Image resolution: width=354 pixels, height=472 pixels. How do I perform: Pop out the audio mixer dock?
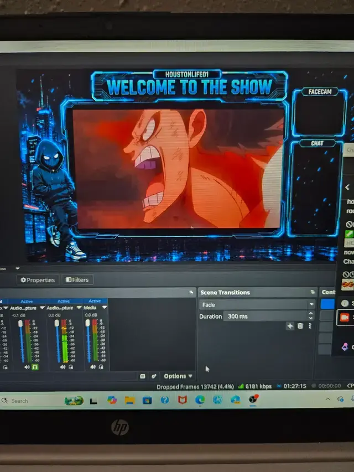(191, 292)
